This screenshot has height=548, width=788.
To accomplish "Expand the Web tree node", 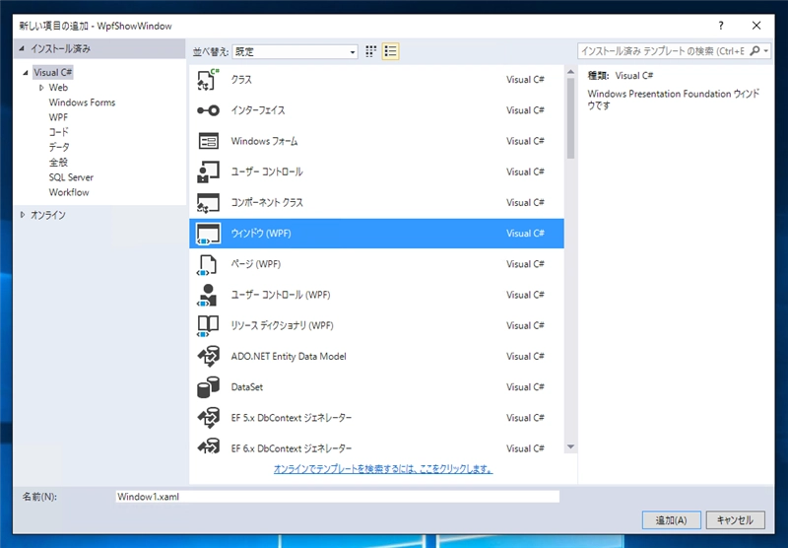I will 41,88.
